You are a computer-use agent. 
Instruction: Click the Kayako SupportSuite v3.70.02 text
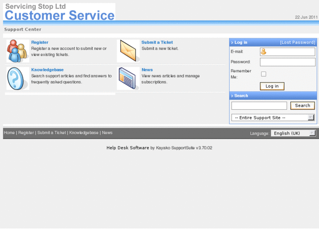click(x=184, y=148)
